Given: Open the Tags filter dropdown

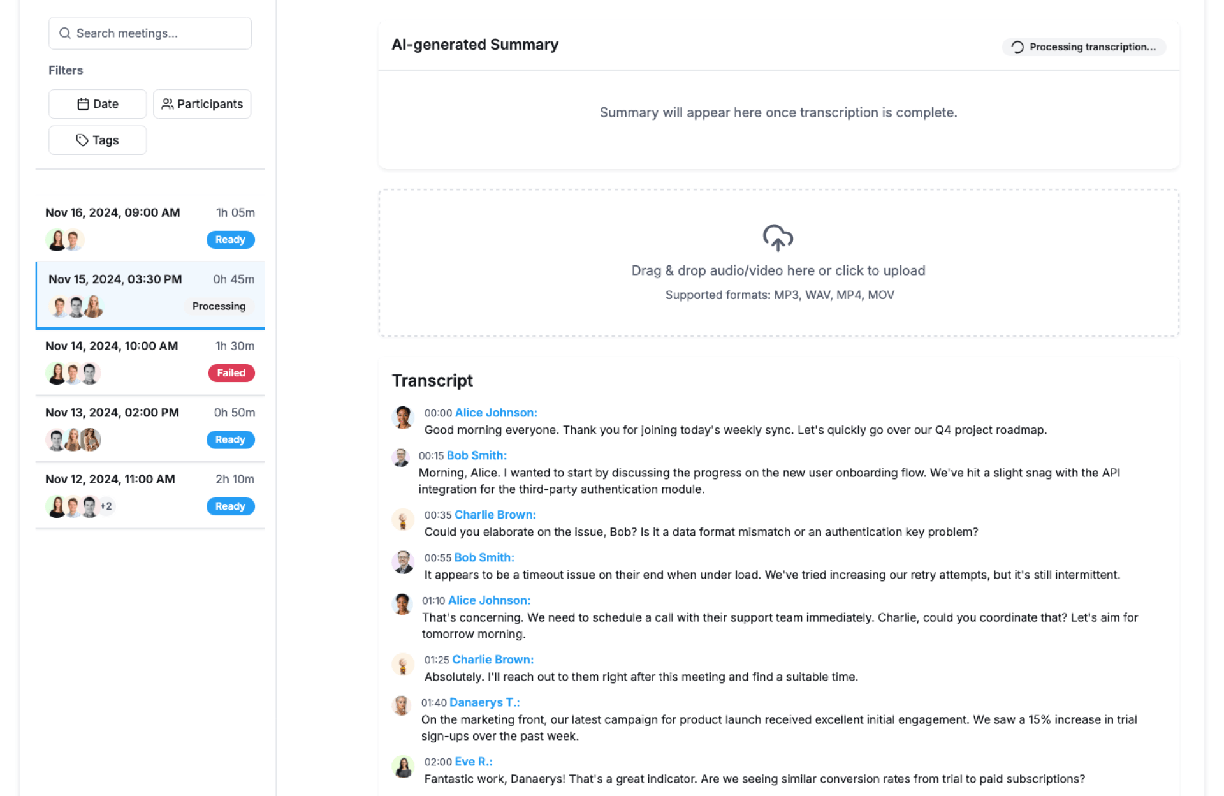Looking at the screenshot, I should 98,140.
